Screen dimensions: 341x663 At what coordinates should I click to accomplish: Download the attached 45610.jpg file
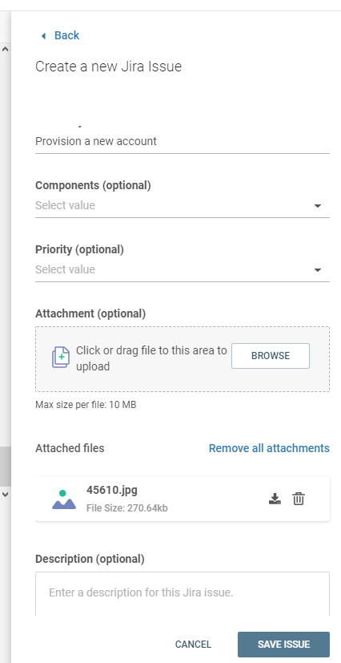click(x=275, y=499)
